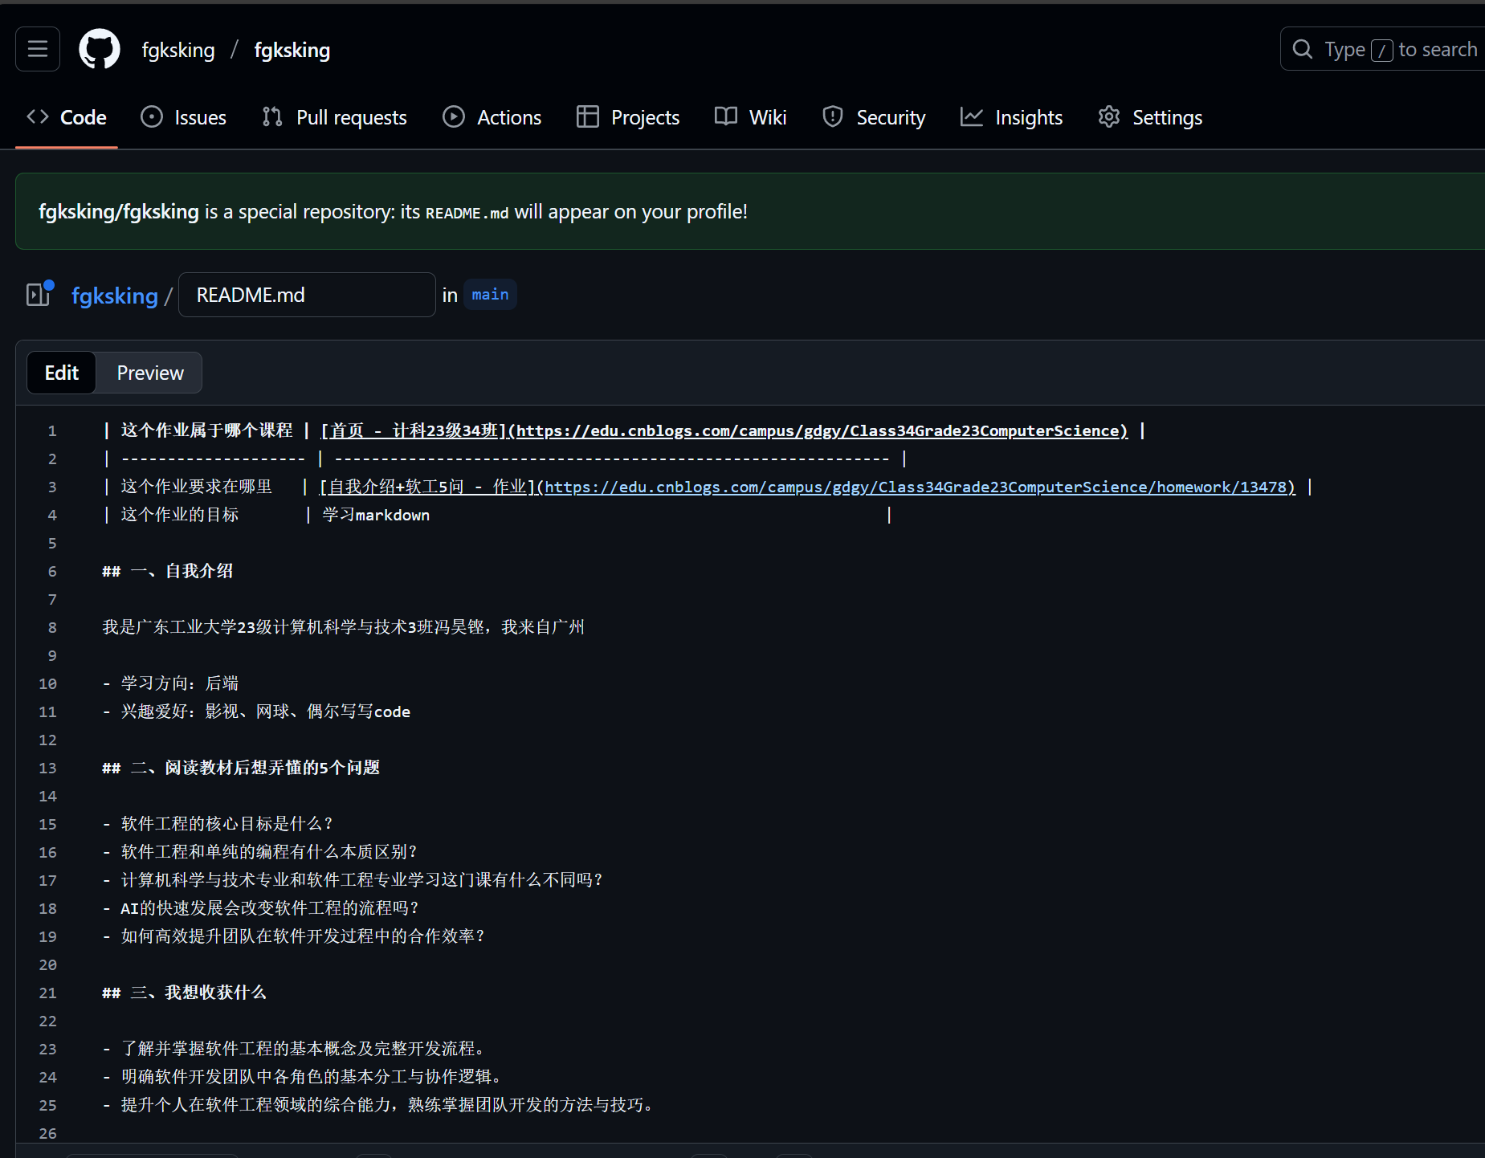Image resolution: width=1485 pixels, height=1158 pixels.
Task: Place cursor in heading '## 一、自我介绍'
Action: 167,571
